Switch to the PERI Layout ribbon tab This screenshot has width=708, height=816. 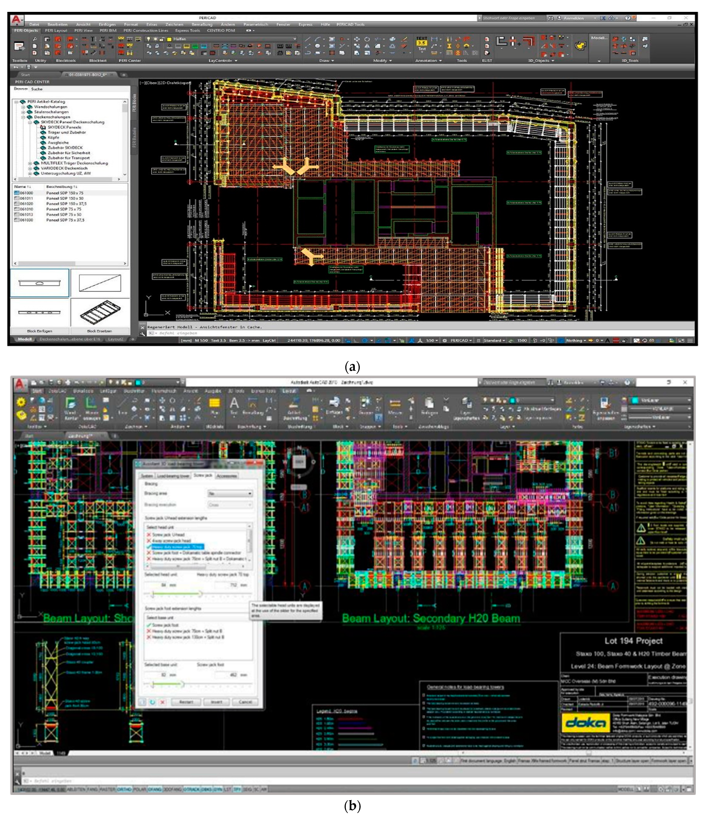pos(56,30)
